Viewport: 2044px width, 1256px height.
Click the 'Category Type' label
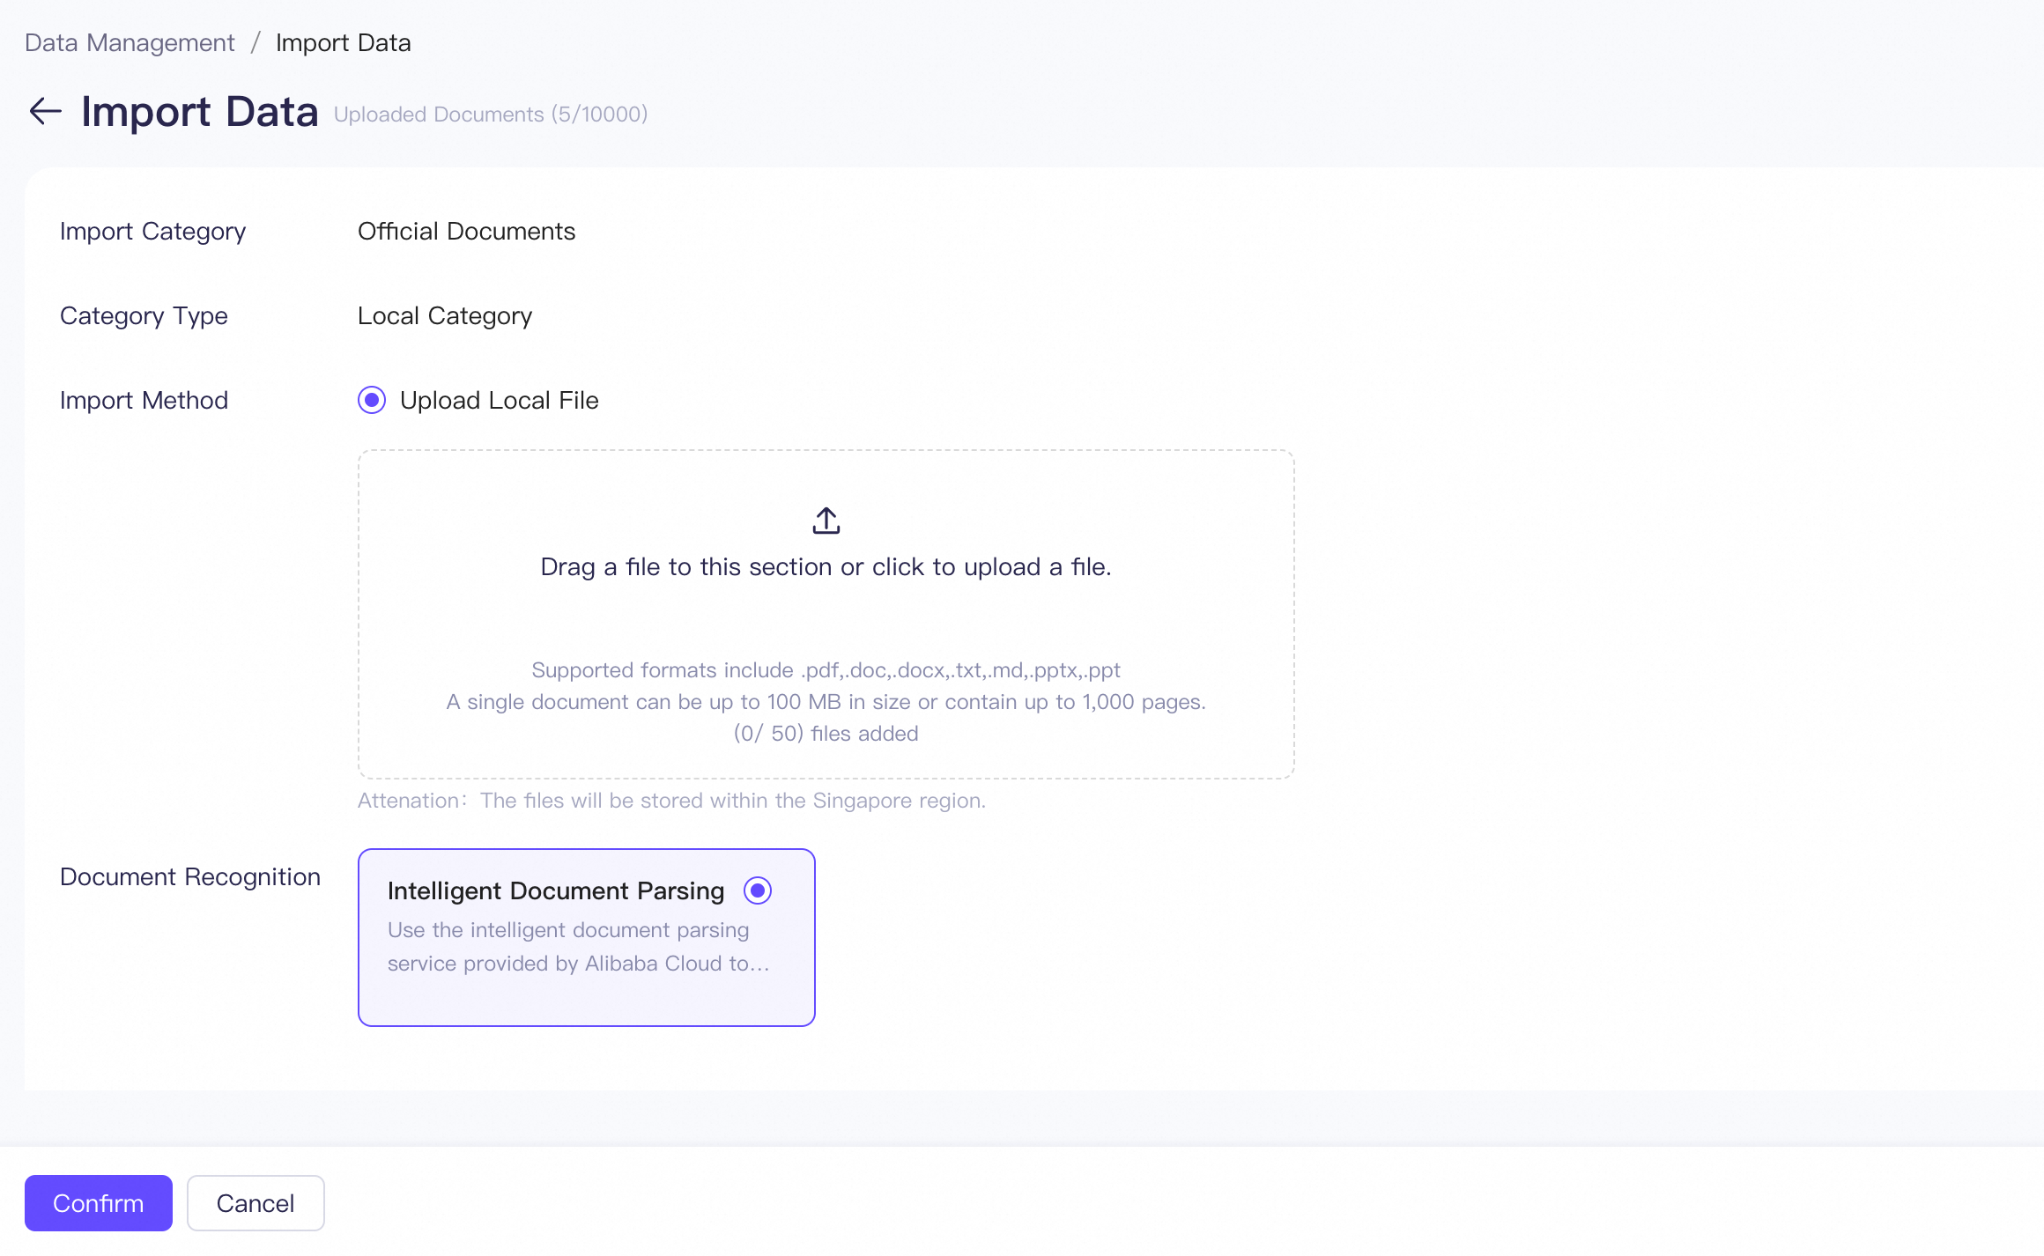click(144, 315)
